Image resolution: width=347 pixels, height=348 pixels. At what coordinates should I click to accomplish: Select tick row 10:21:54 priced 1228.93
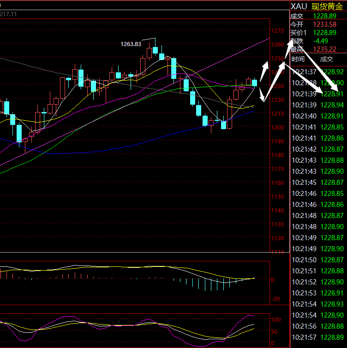pos(317,304)
